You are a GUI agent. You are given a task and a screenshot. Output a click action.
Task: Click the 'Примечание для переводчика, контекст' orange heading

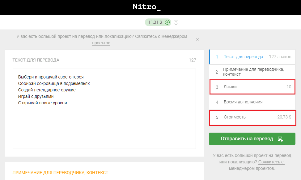60,173
